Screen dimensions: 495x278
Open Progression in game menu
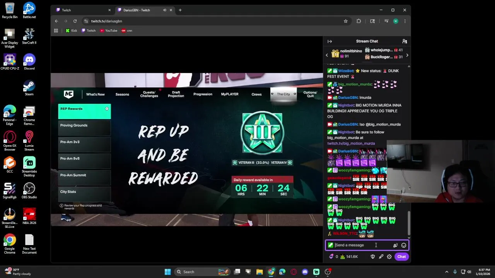(203, 94)
